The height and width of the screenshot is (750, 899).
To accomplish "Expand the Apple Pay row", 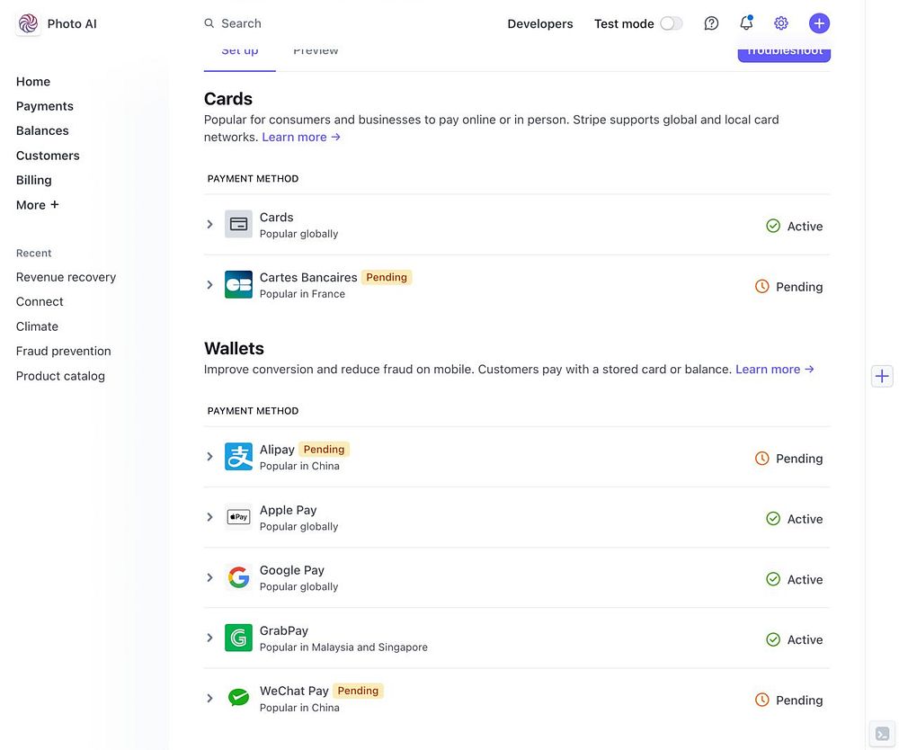I will (209, 516).
